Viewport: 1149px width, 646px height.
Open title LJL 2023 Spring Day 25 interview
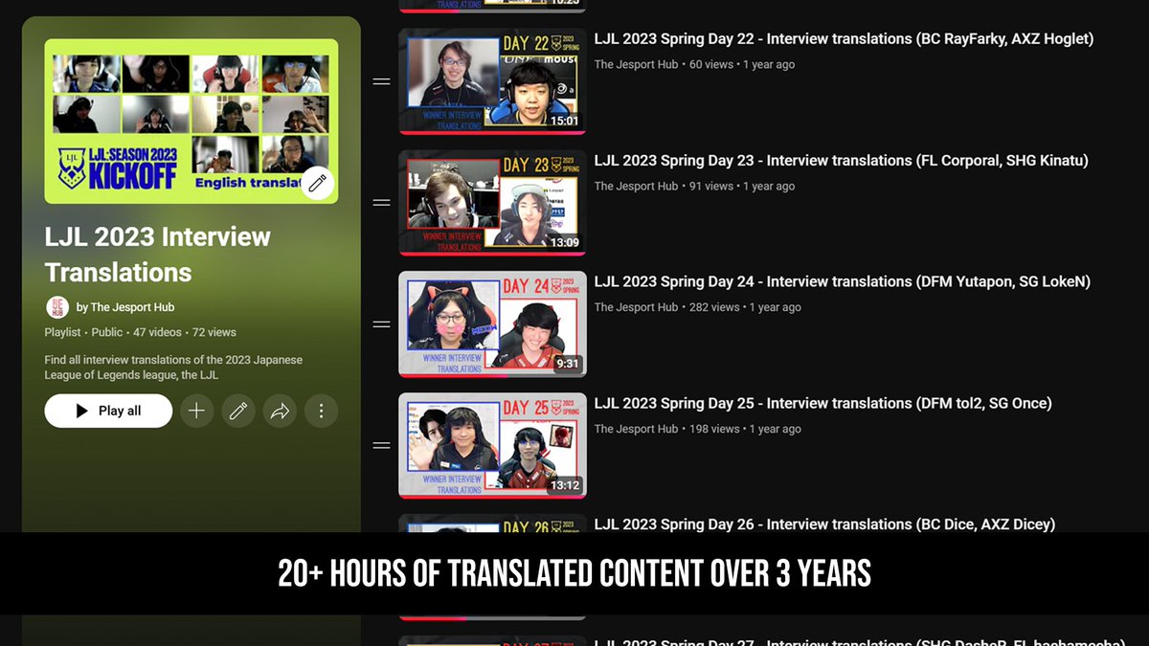tap(822, 403)
